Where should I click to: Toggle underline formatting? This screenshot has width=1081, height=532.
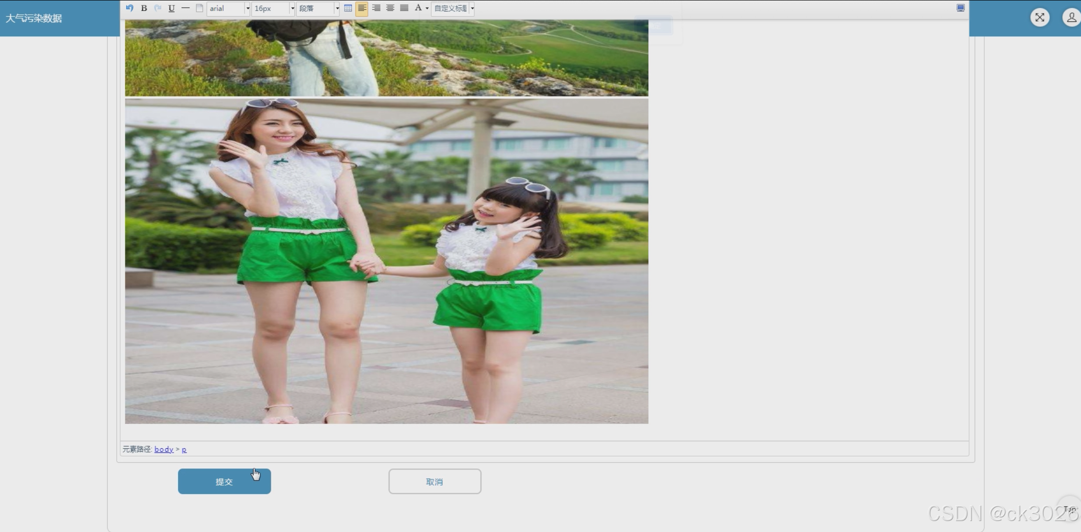[x=171, y=8]
